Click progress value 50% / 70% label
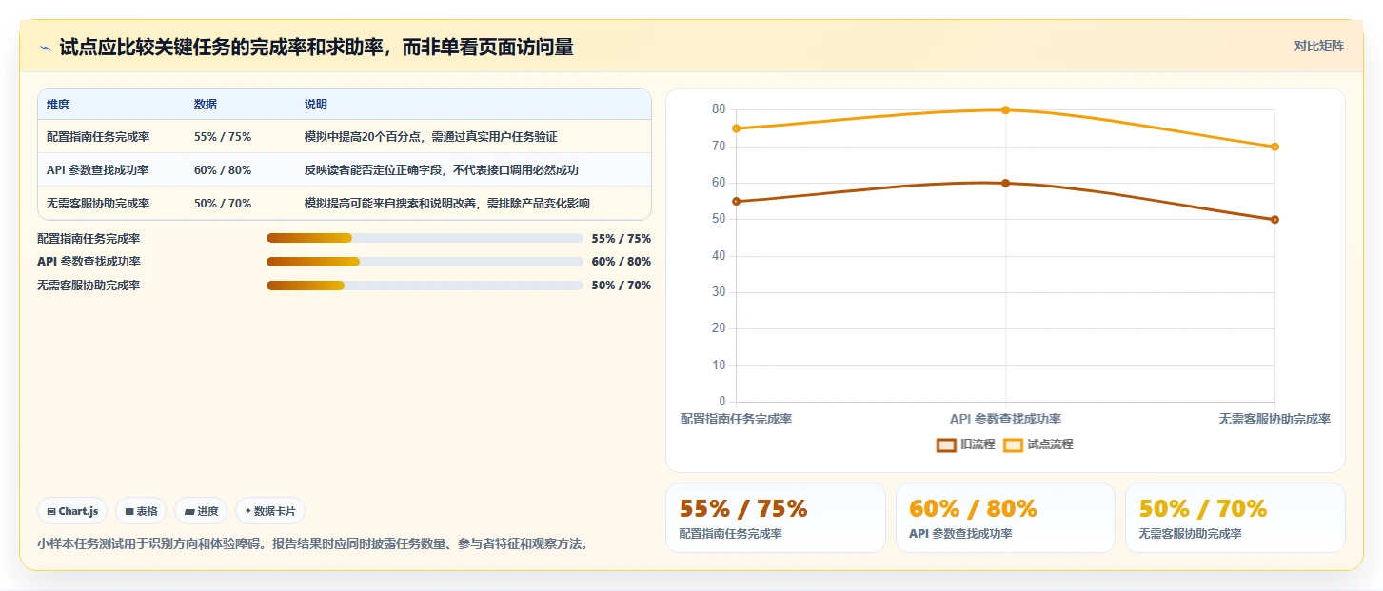 click(621, 286)
